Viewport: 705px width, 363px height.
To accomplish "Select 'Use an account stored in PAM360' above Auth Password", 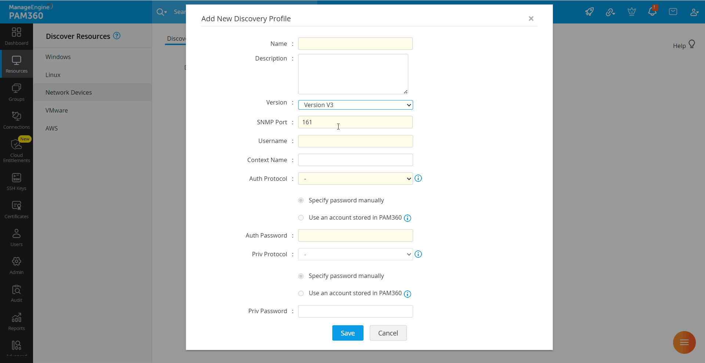I will point(301,218).
